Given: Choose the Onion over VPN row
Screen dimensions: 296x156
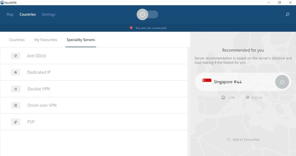Looking at the screenshot, I should 94,105.
